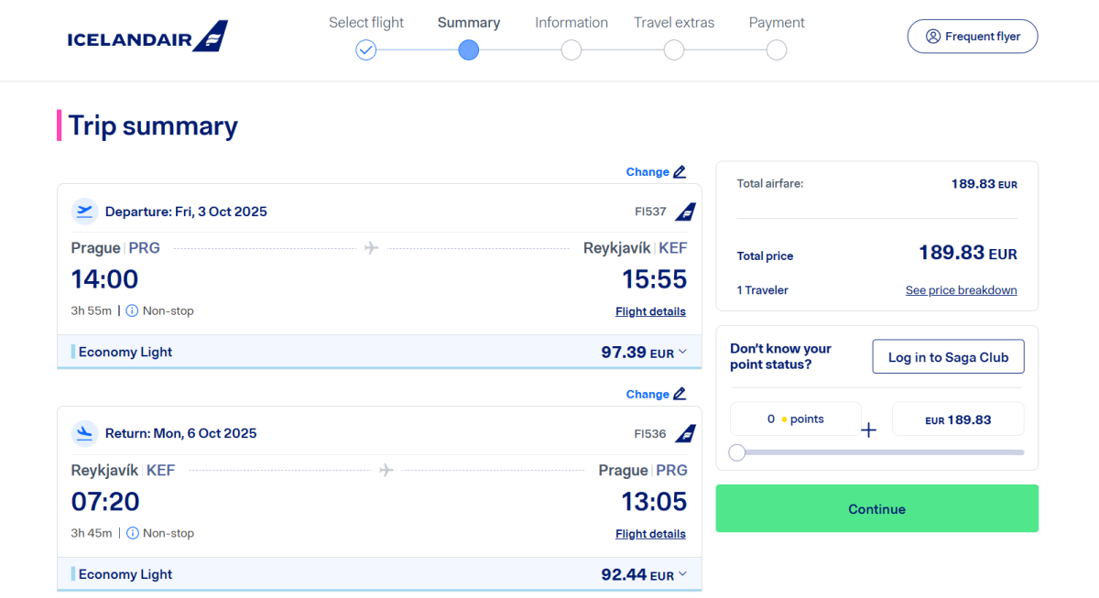Viewport: 1099px width, 598px height.
Task: Click the info icon beside the 3h 55m Non-stop label
Action: [132, 311]
